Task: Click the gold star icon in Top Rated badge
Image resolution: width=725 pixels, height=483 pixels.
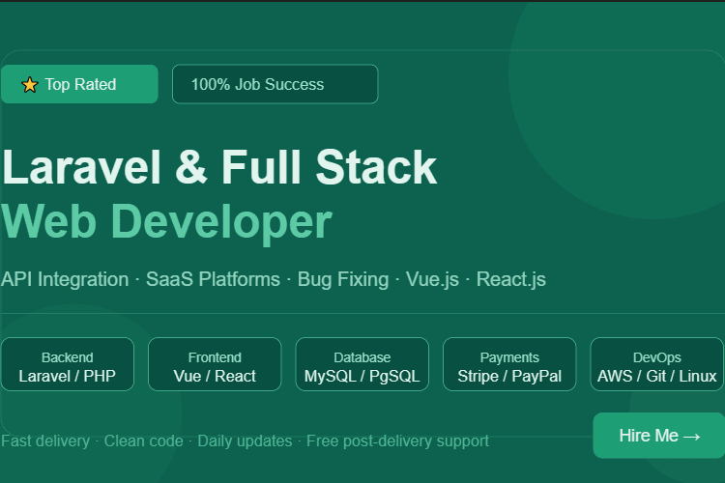Action: 30,85
